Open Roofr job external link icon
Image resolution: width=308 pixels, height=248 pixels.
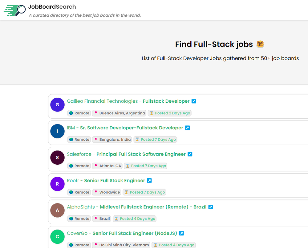149,180
